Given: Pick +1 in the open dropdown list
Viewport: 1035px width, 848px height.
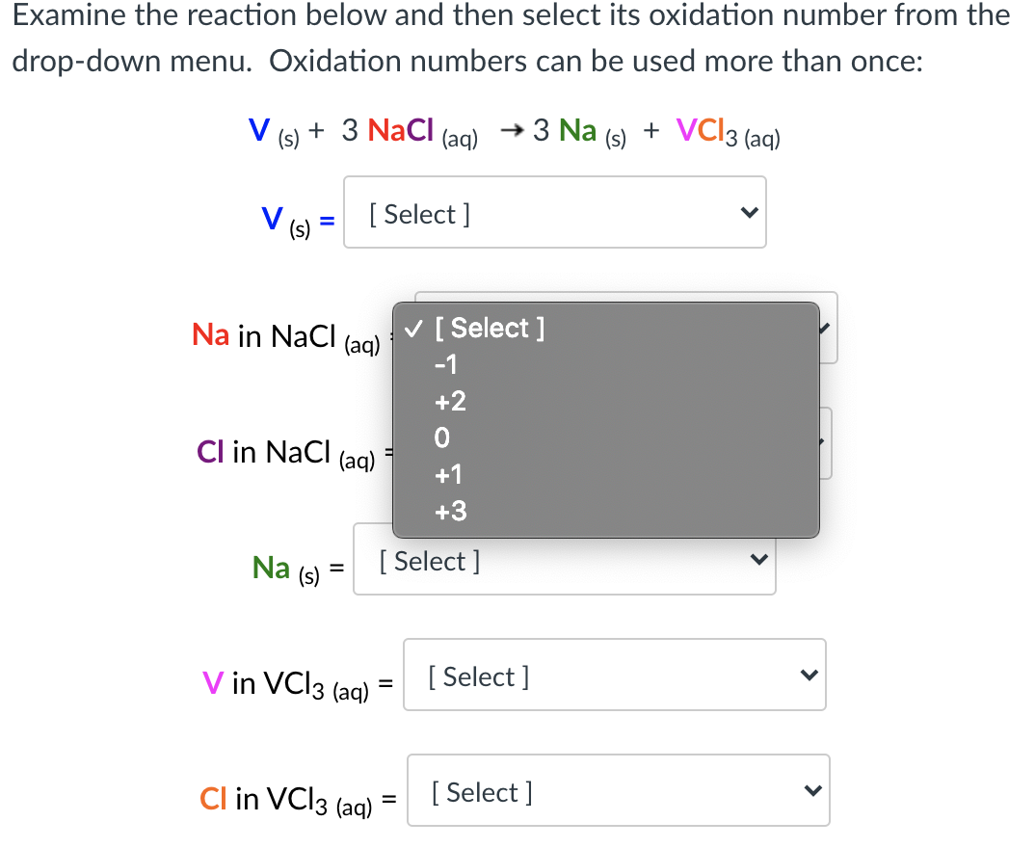Looking at the screenshot, I should [450, 474].
